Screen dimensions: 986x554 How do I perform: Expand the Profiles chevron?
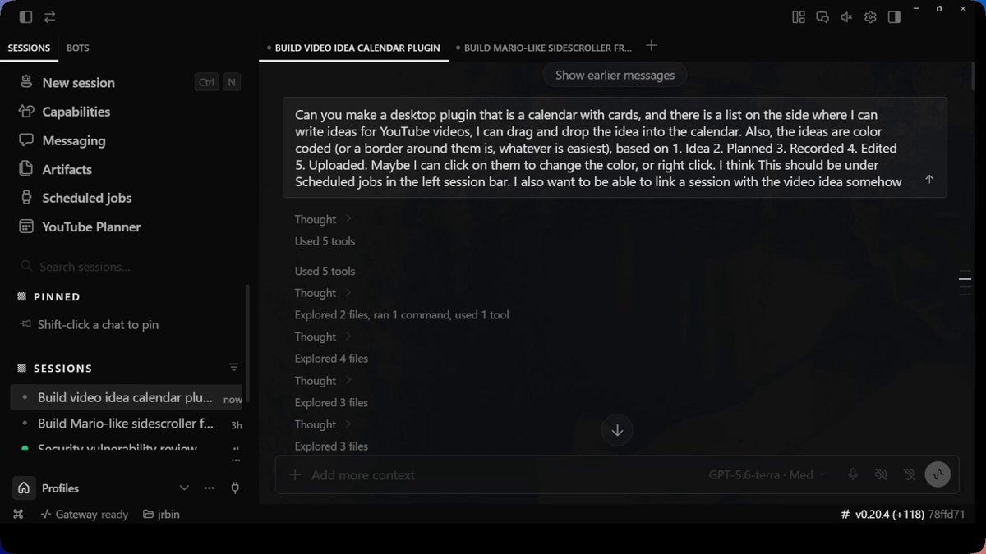pyautogui.click(x=184, y=488)
